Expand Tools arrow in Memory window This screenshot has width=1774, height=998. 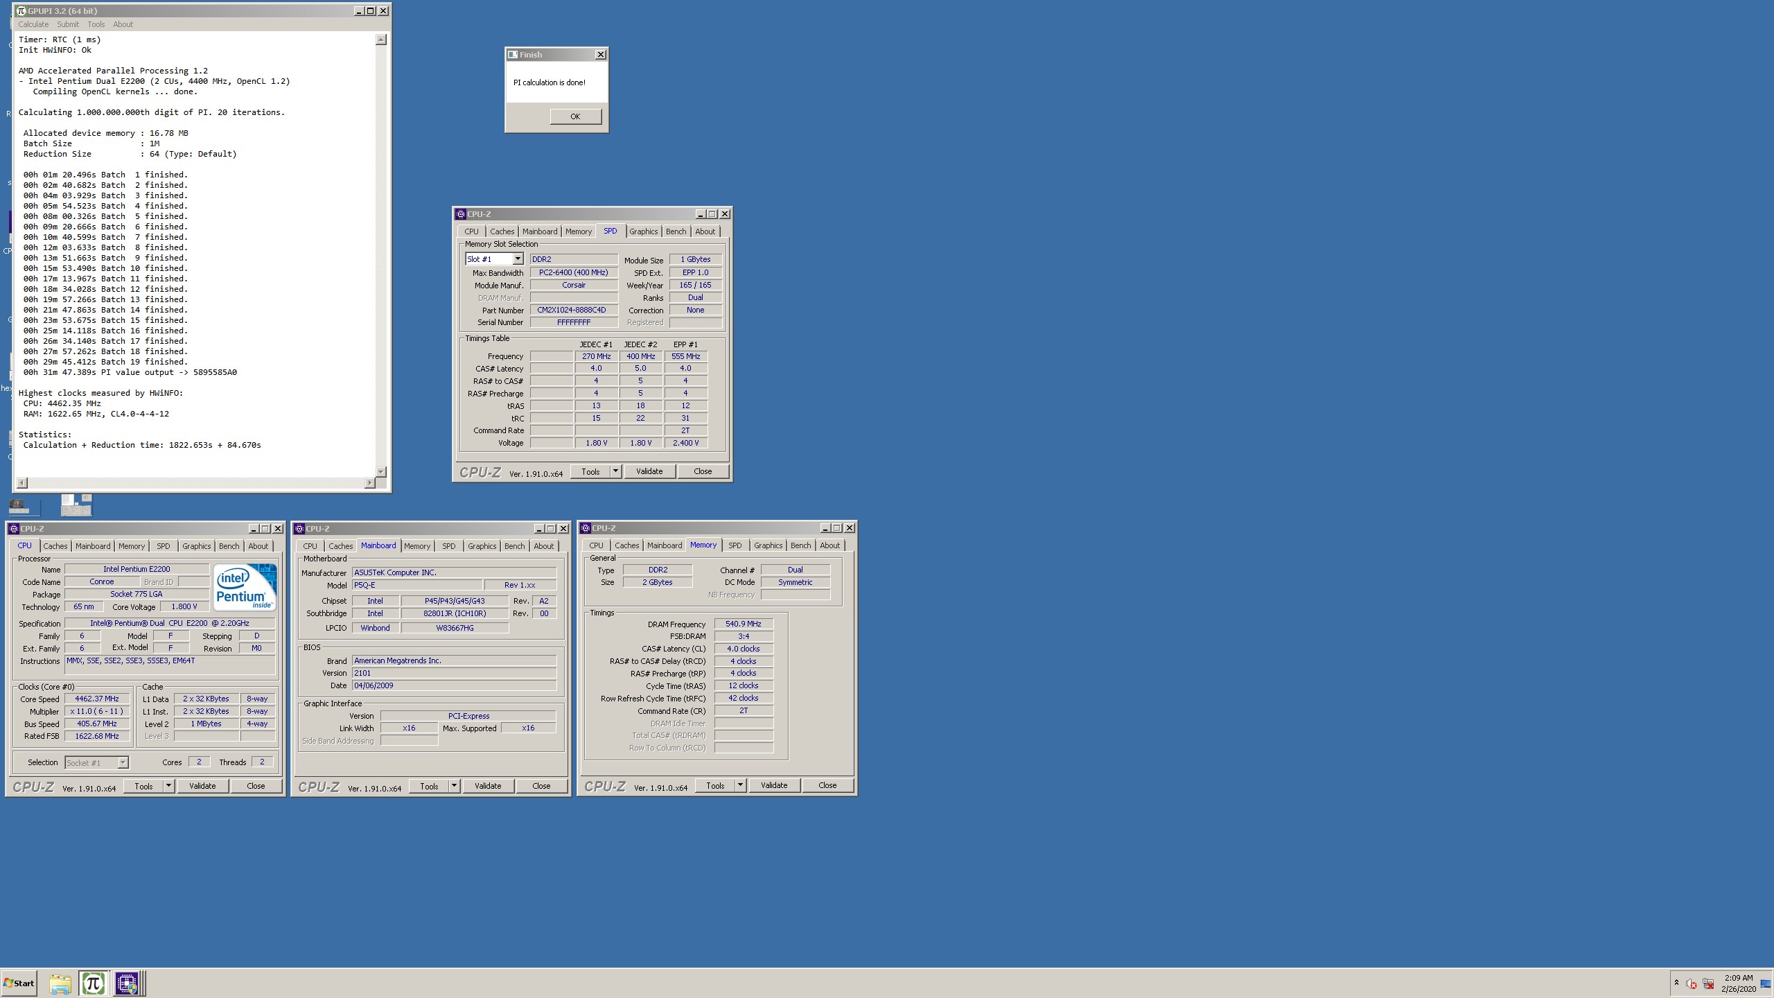tap(740, 785)
